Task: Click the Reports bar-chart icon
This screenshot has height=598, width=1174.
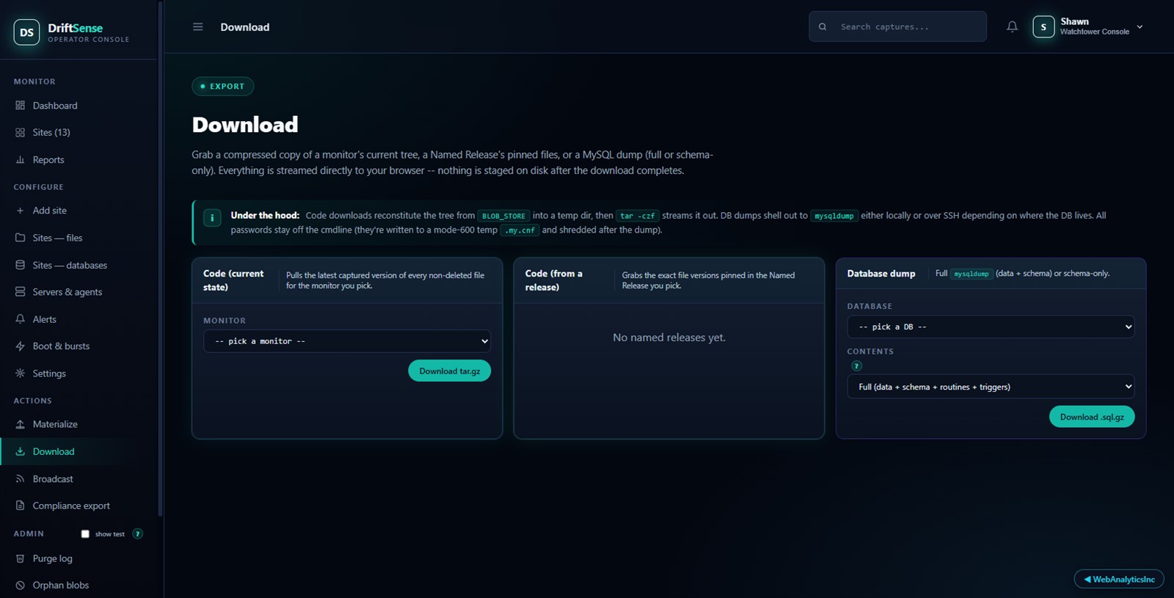Action: [x=20, y=160]
